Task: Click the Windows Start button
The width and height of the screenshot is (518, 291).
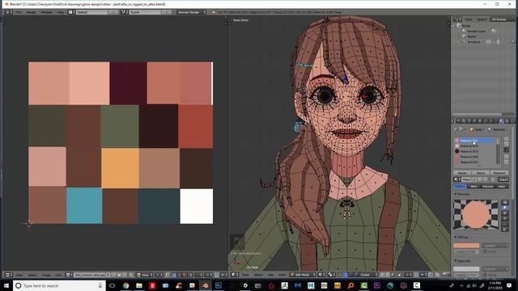Action: 6,285
